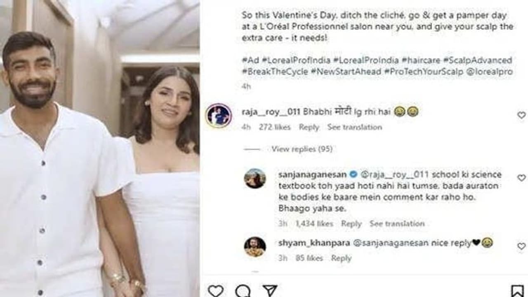Viewport: 528px width, 297px height.
Task: View 1,434 likes on sanjanaganesan's reply
Action: tap(314, 224)
